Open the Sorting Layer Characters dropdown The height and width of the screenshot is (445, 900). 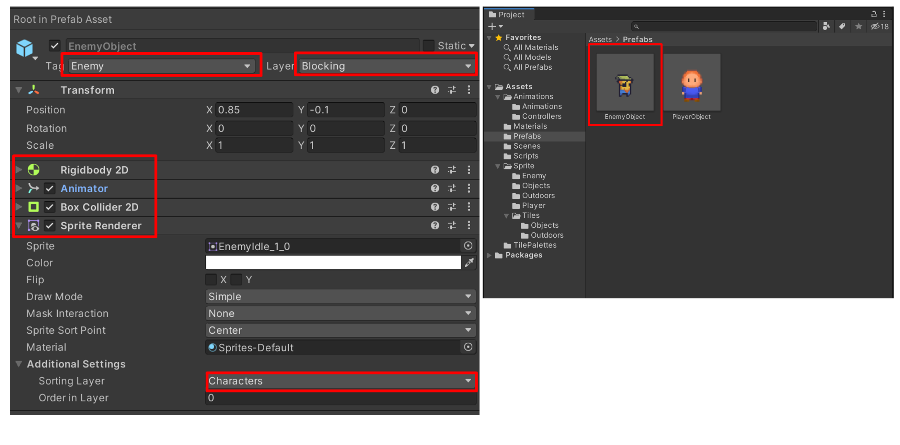pos(340,381)
